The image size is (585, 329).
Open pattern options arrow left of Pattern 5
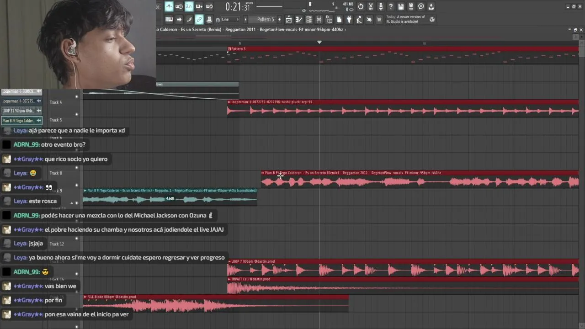(x=245, y=19)
